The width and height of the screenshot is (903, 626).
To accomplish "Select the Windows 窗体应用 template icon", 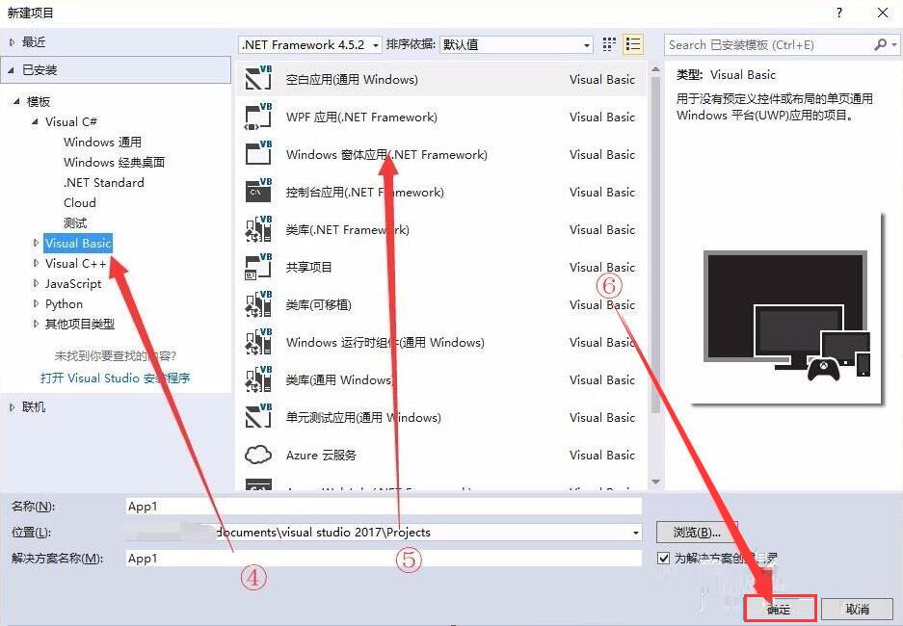I will 257,154.
